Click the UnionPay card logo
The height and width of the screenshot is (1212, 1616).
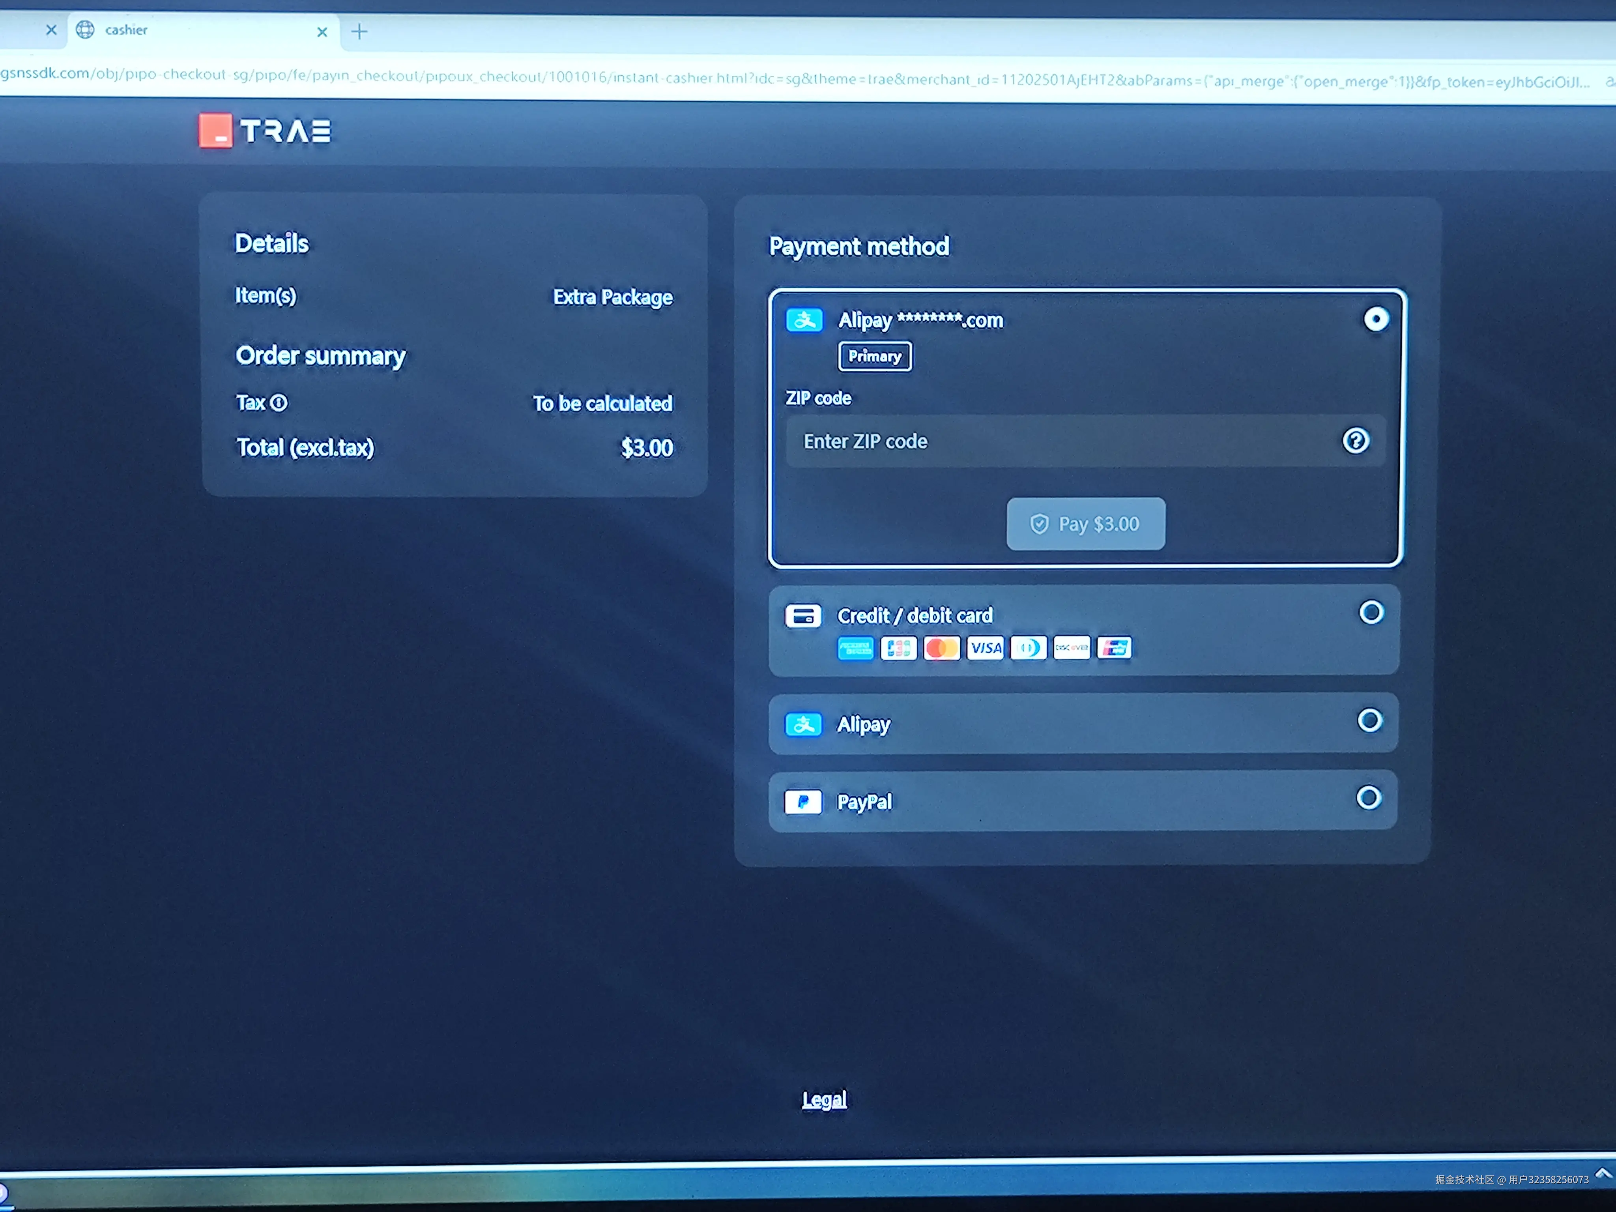(1114, 648)
